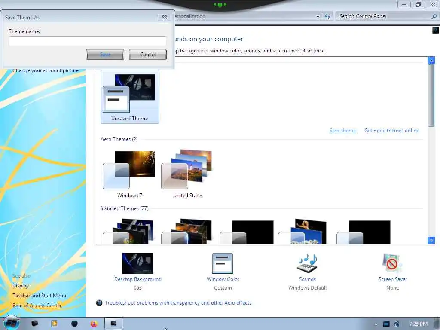Click the Aero Themes (2) heading

[119, 139]
